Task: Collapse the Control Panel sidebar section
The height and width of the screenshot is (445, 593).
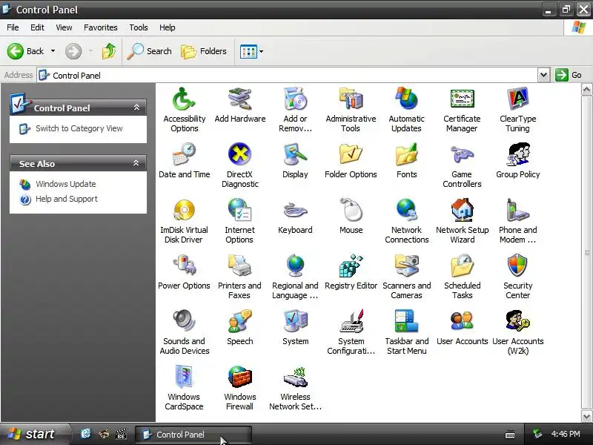Action: (136, 108)
